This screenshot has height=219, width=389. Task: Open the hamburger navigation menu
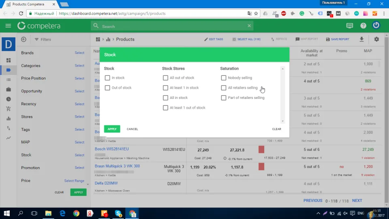8,26
